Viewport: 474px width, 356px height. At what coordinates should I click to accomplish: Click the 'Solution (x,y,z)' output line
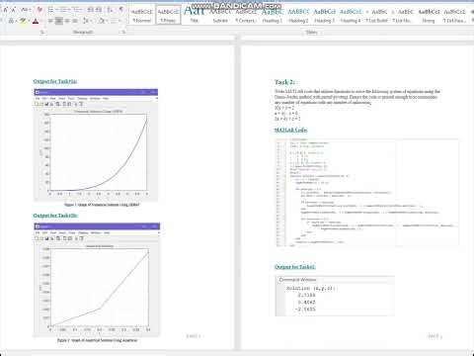pos(311,289)
